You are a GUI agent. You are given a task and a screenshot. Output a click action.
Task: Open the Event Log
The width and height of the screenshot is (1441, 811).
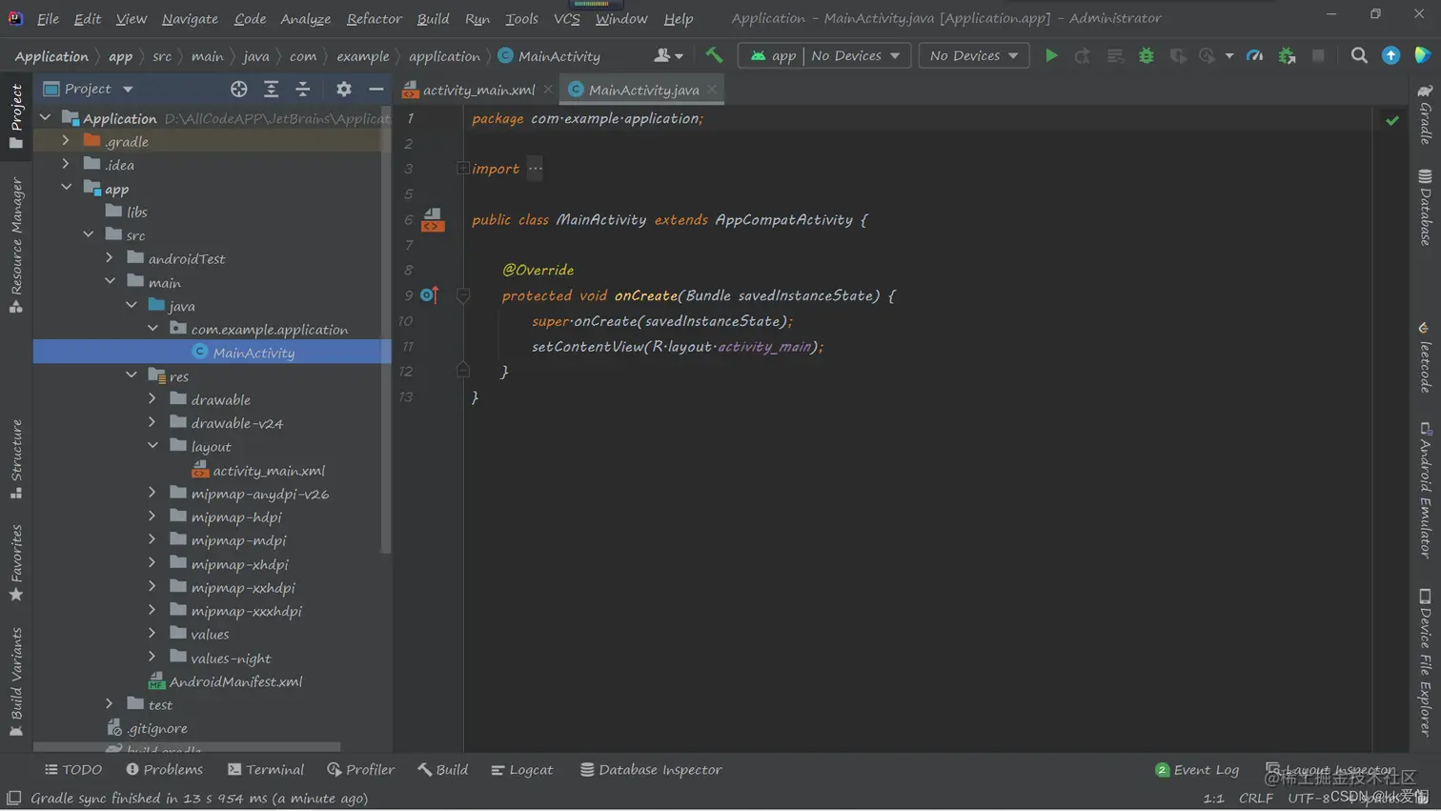(1197, 770)
